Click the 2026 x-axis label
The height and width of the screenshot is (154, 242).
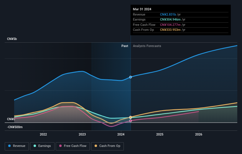[x=199, y=134]
